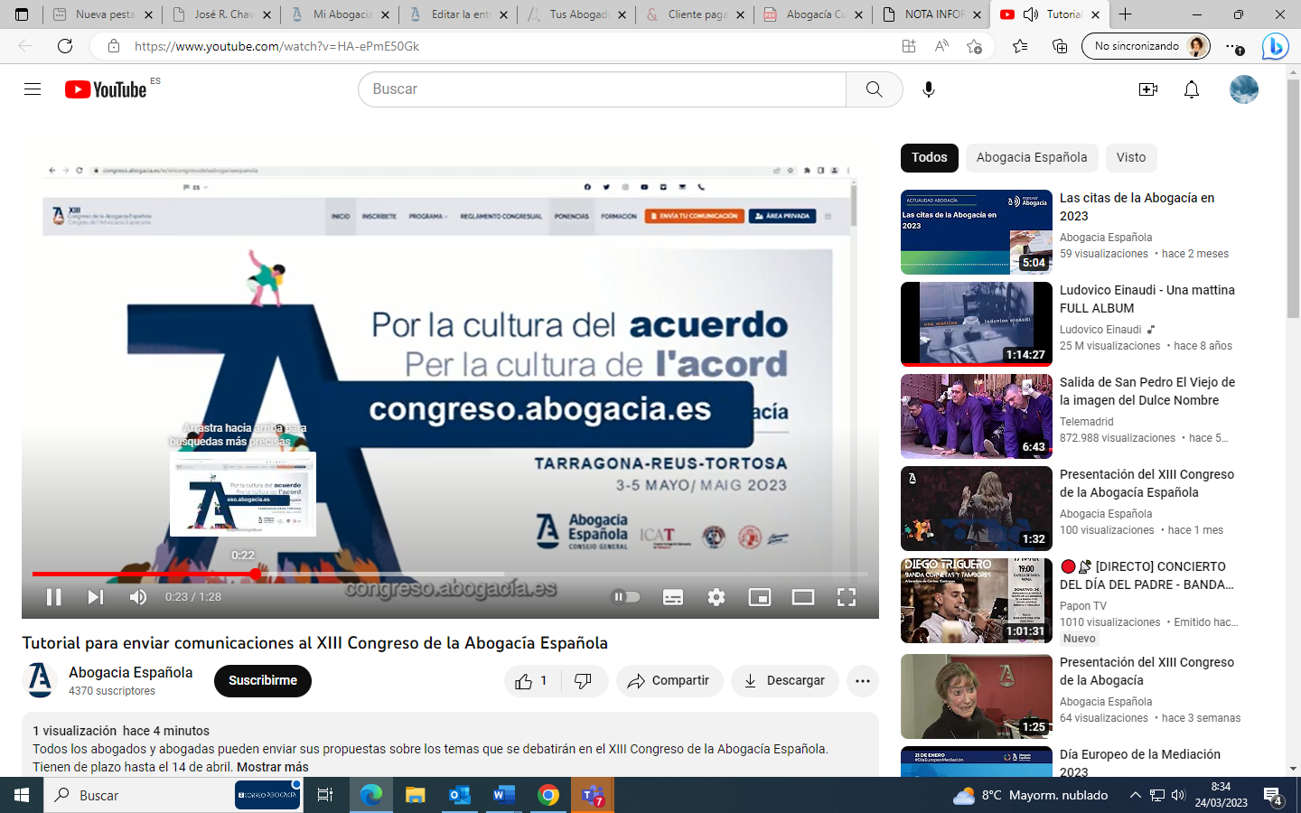The image size is (1301, 813).
Task: Click the search magnifier button
Action: click(874, 89)
